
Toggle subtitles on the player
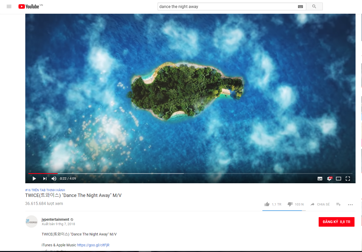point(320,179)
